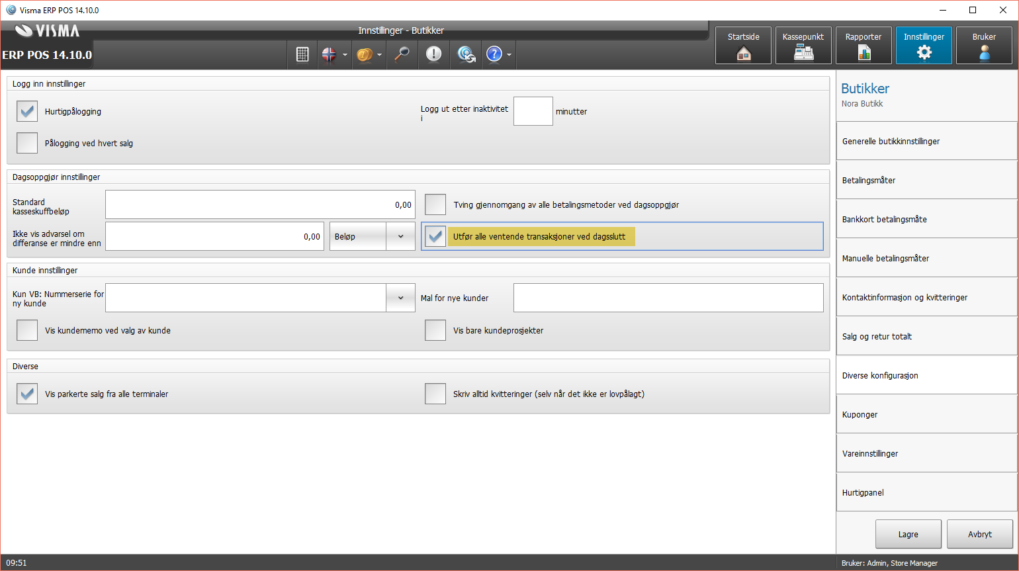Screen dimensions: 1019x571
Task: Click the app icon in title bar
Action: click(11, 10)
